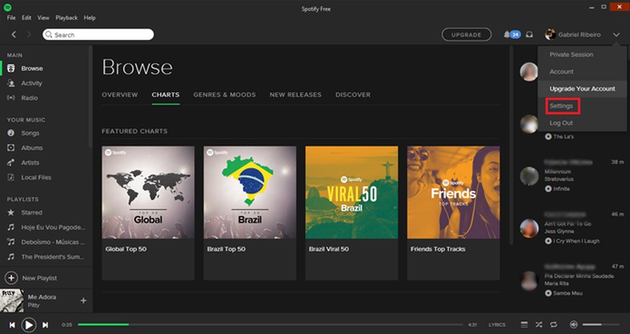The height and width of the screenshot is (334, 630).
Task: Select Private Session menu item
Action: tap(571, 54)
